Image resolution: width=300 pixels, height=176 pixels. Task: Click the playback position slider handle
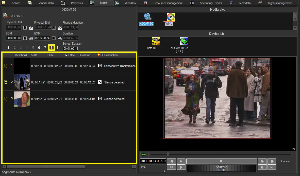click(x=168, y=154)
